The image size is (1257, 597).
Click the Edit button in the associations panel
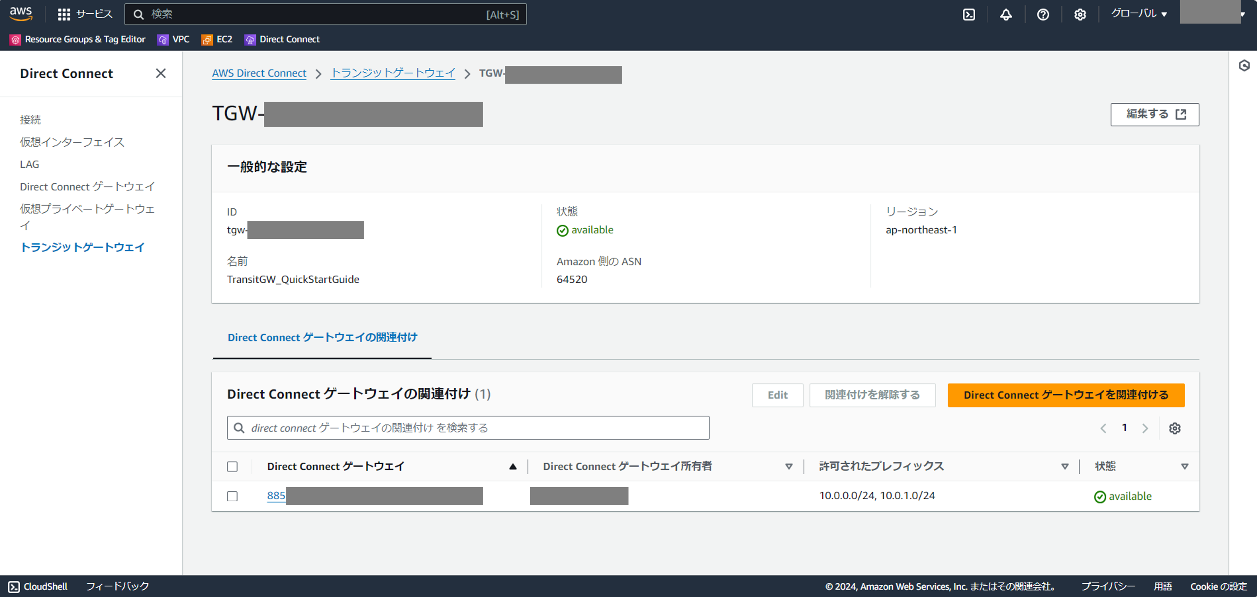tap(777, 395)
